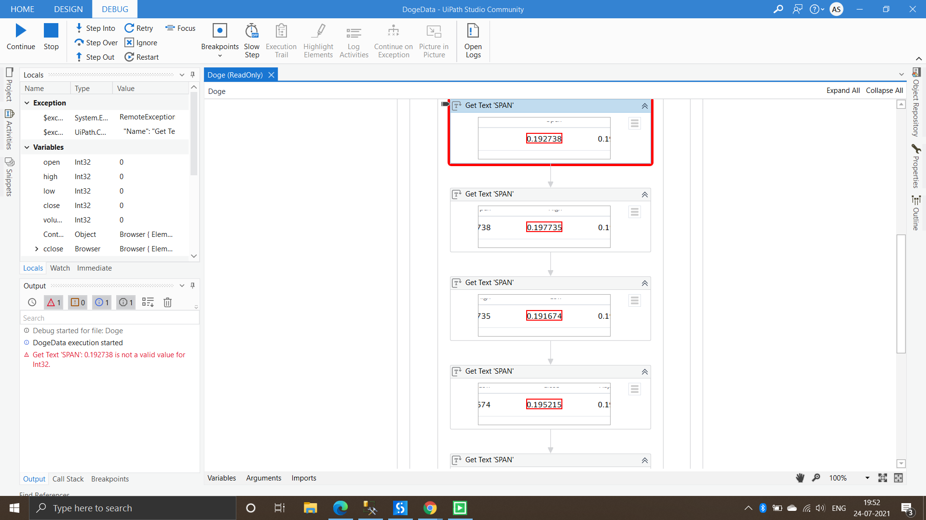Stop the debug execution
The height and width of the screenshot is (520, 926).
coord(51,31)
